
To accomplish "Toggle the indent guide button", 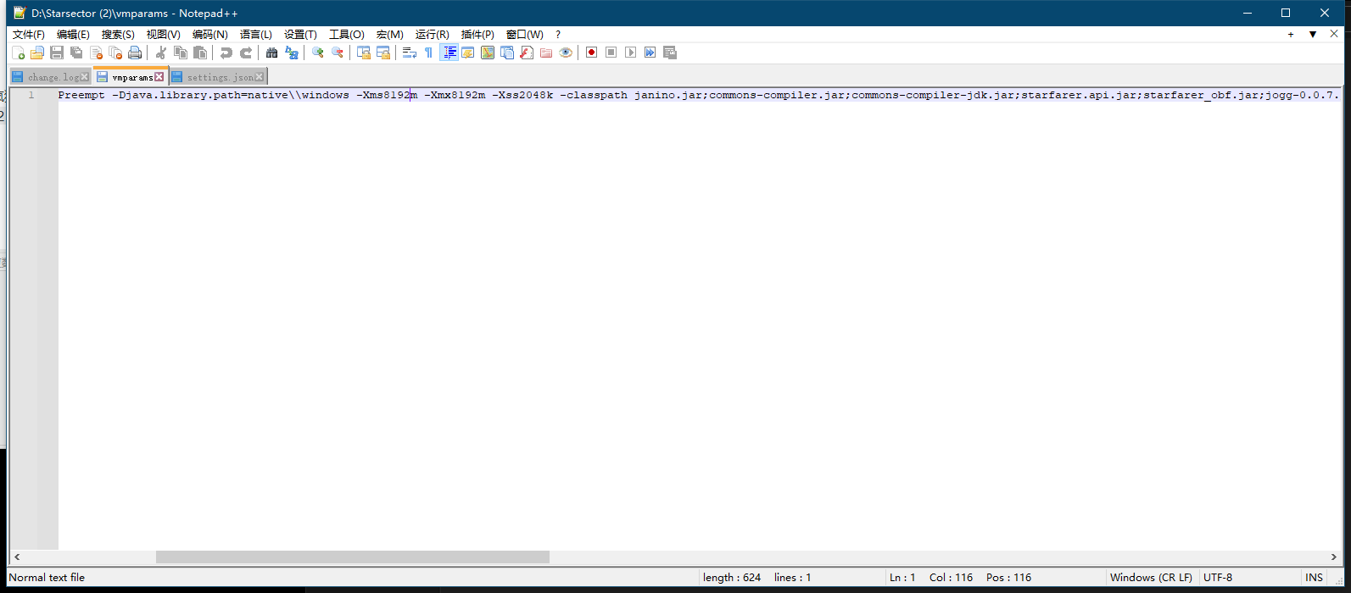I will pos(449,53).
